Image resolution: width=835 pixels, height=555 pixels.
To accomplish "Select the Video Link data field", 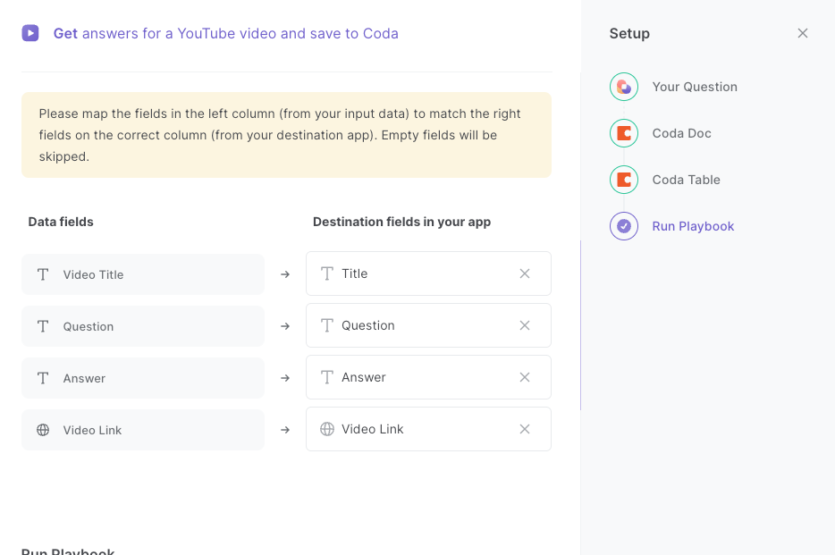I will click(143, 430).
